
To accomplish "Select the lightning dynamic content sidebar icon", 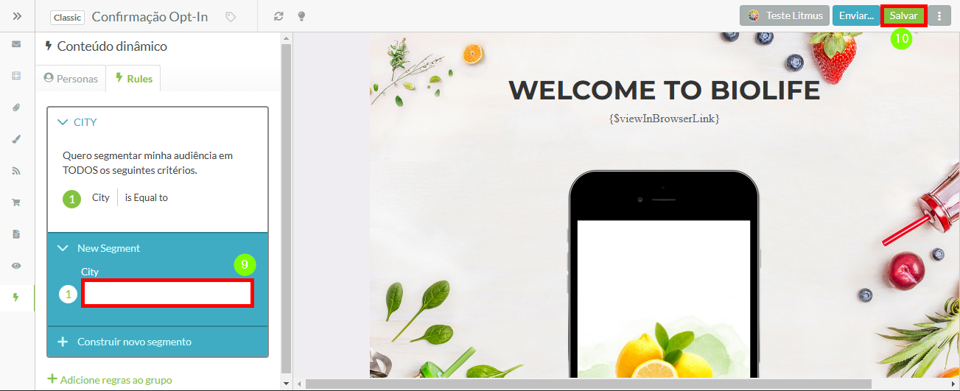I will [x=16, y=297].
